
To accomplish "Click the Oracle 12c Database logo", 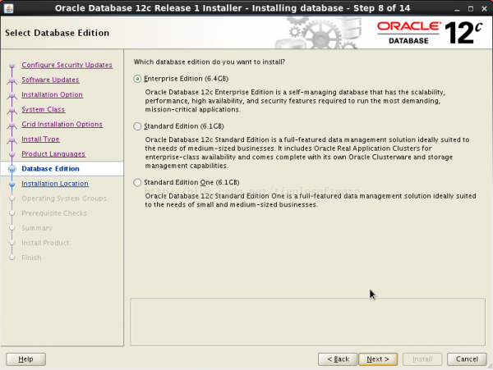I will coord(430,33).
